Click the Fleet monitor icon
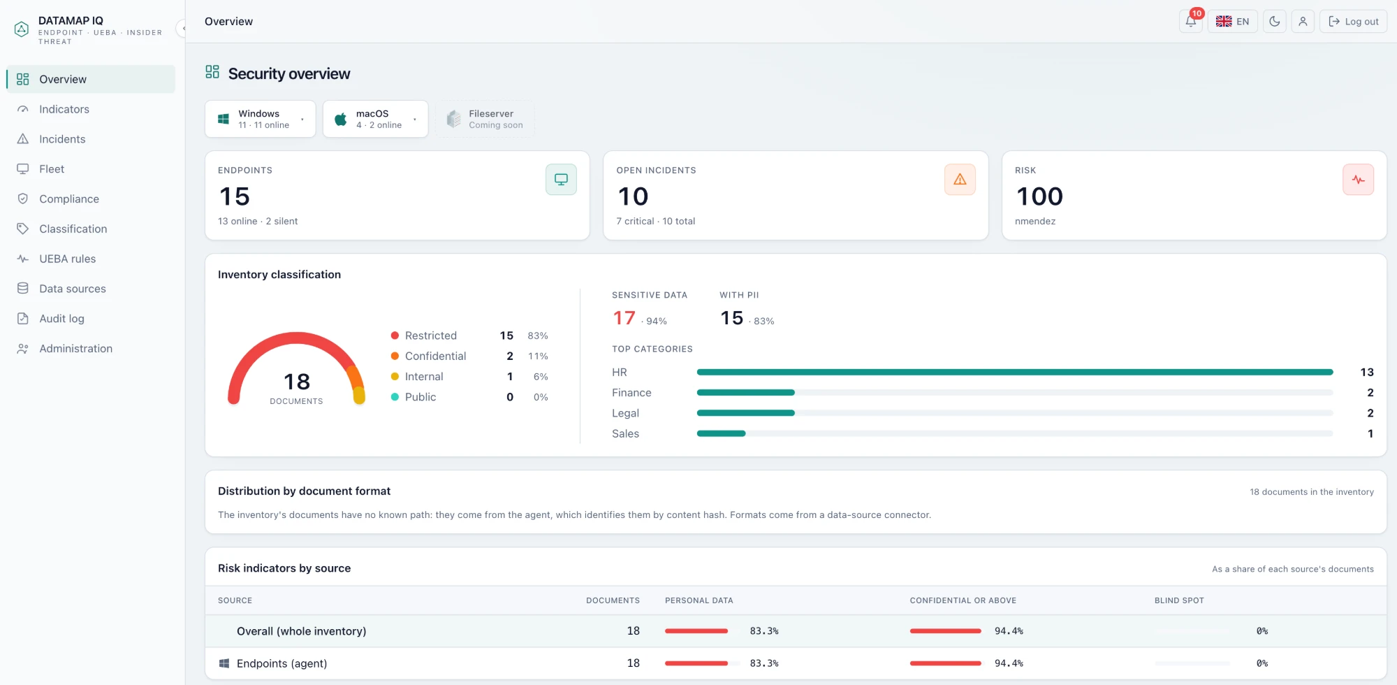This screenshot has width=1397, height=685. (x=23, y=169)
